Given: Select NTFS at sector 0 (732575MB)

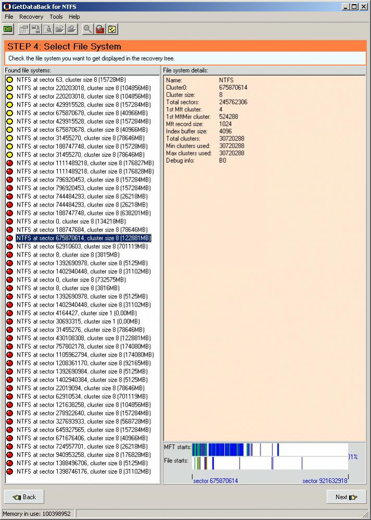Looking at the screenshot, I should tap(71, 280).
